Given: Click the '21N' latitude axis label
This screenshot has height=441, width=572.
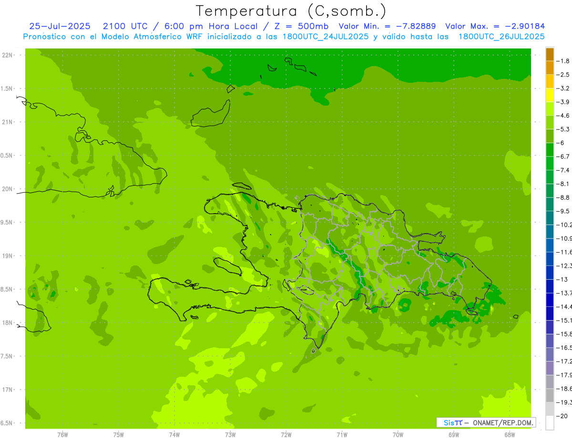Looking at the screenshot, I should click(7, 122).
